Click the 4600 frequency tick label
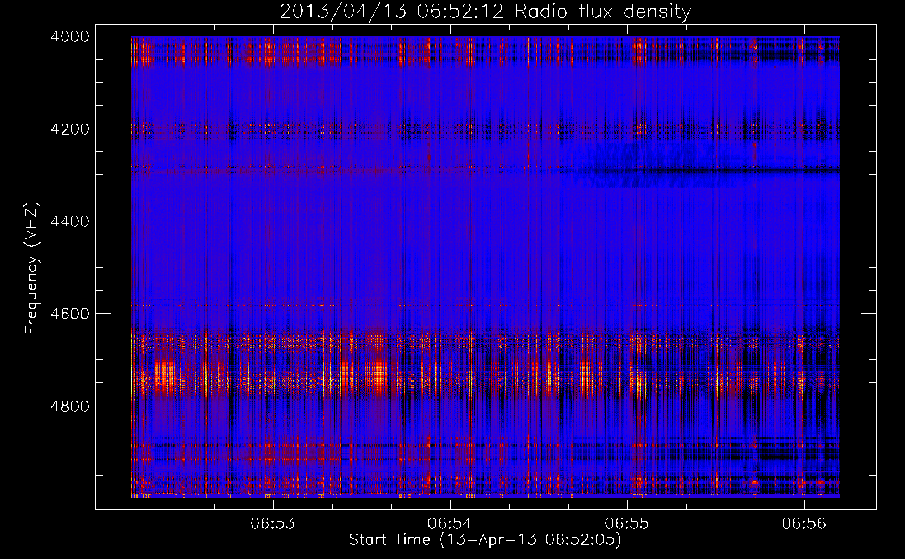 pos(70,314)
